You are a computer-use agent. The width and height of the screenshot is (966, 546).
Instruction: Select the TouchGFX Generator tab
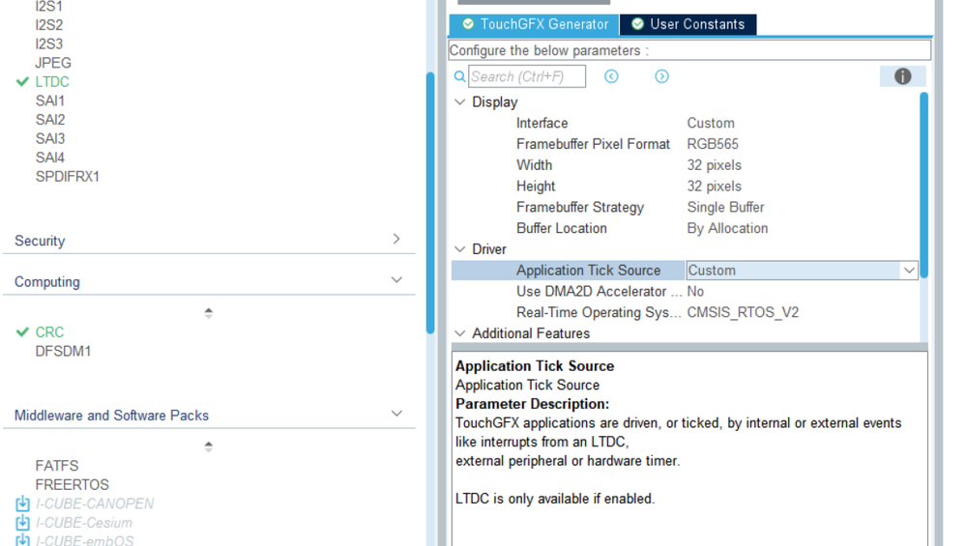point(535,24)
